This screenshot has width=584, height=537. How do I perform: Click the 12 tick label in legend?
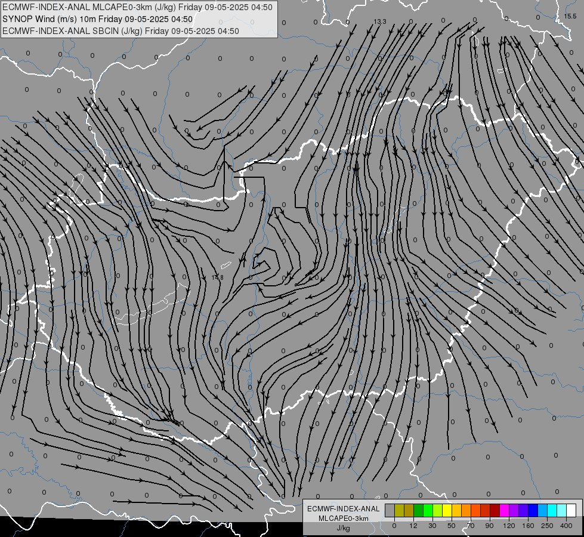point(413,526)
